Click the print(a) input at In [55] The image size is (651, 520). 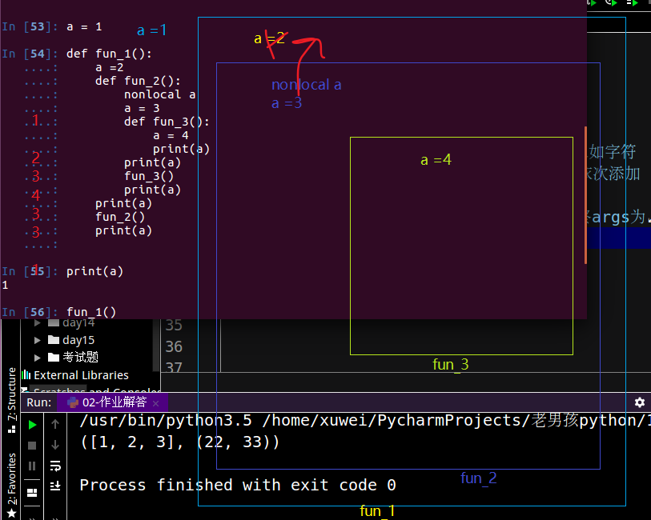[x=94, y=271]
